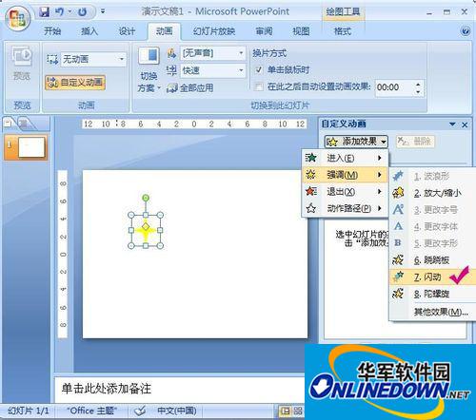The image size is (476, 420).
Task: Click the transition speed icon
Action: tap(171, 70)
